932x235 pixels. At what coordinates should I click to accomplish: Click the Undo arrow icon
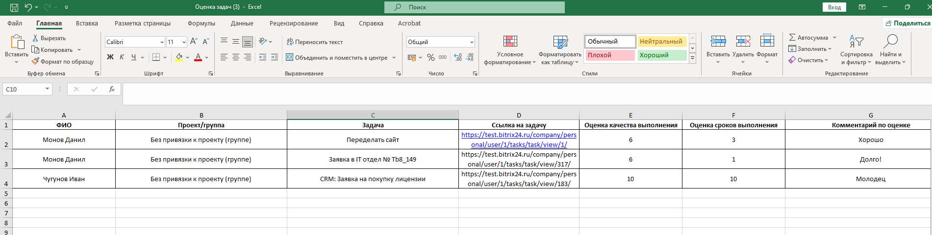click(x=28, y=7)
